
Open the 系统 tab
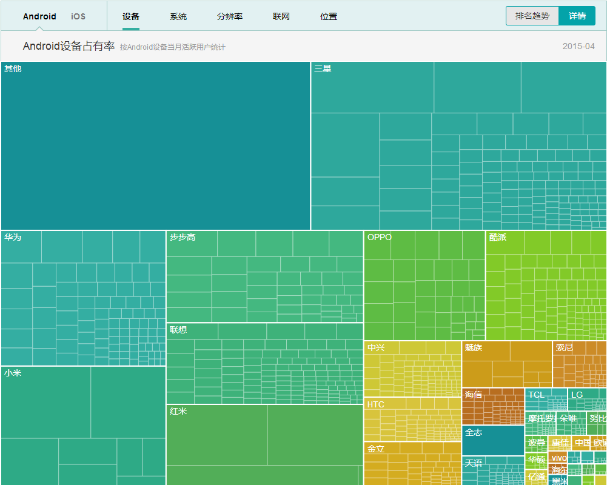coord(178,16)
